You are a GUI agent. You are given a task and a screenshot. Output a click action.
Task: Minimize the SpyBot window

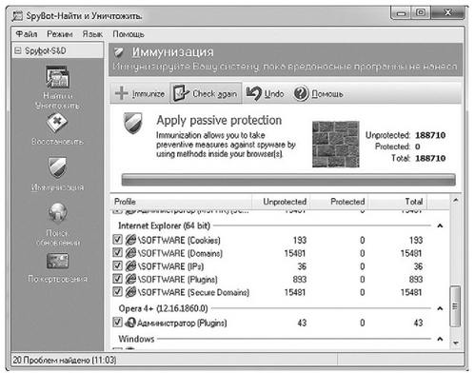click(401, 13)
